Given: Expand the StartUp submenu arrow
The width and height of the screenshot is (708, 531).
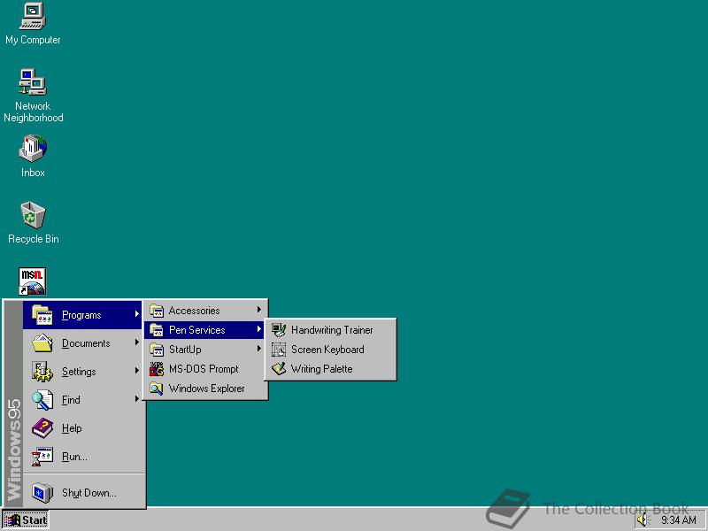Looking at the screenshot, I should coord(259,349).
